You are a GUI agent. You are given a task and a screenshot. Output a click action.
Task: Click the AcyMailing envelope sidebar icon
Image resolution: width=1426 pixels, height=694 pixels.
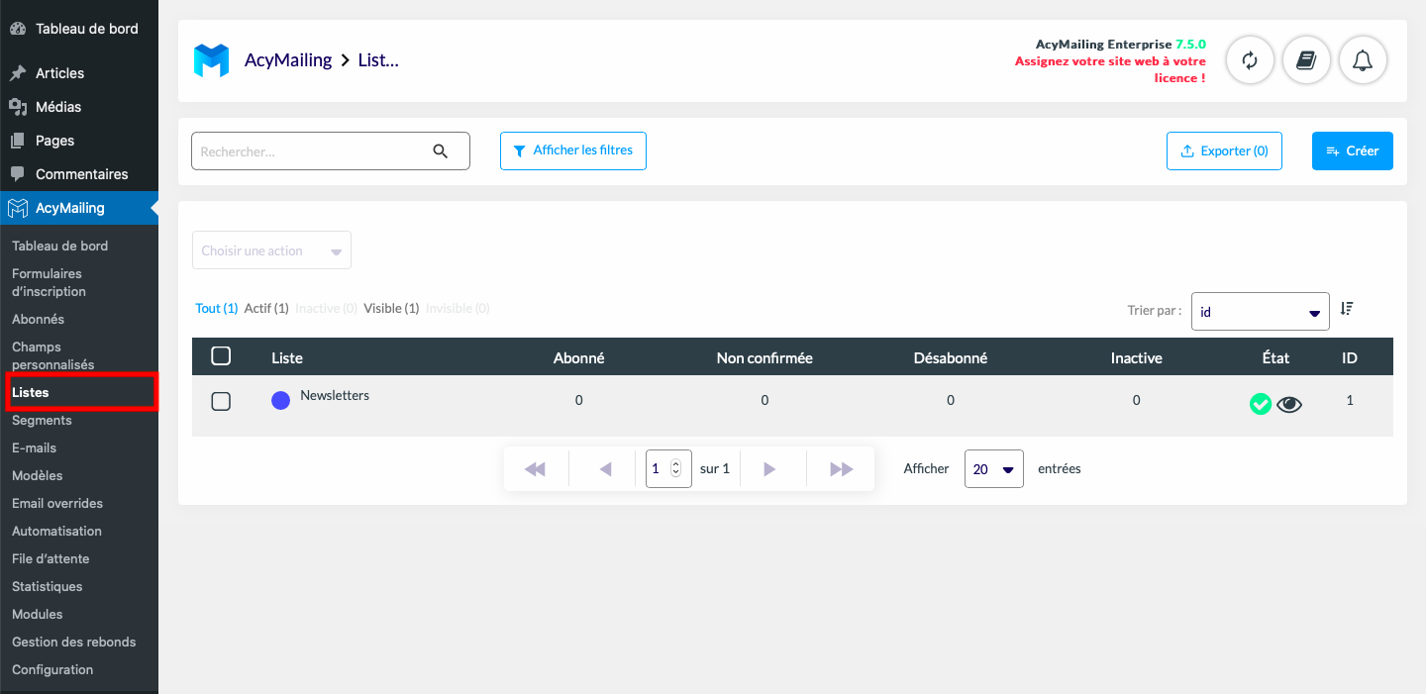18,208
